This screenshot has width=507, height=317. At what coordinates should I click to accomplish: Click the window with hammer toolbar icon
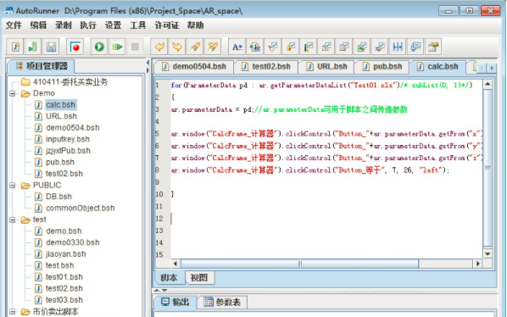(x=433, y=47)
